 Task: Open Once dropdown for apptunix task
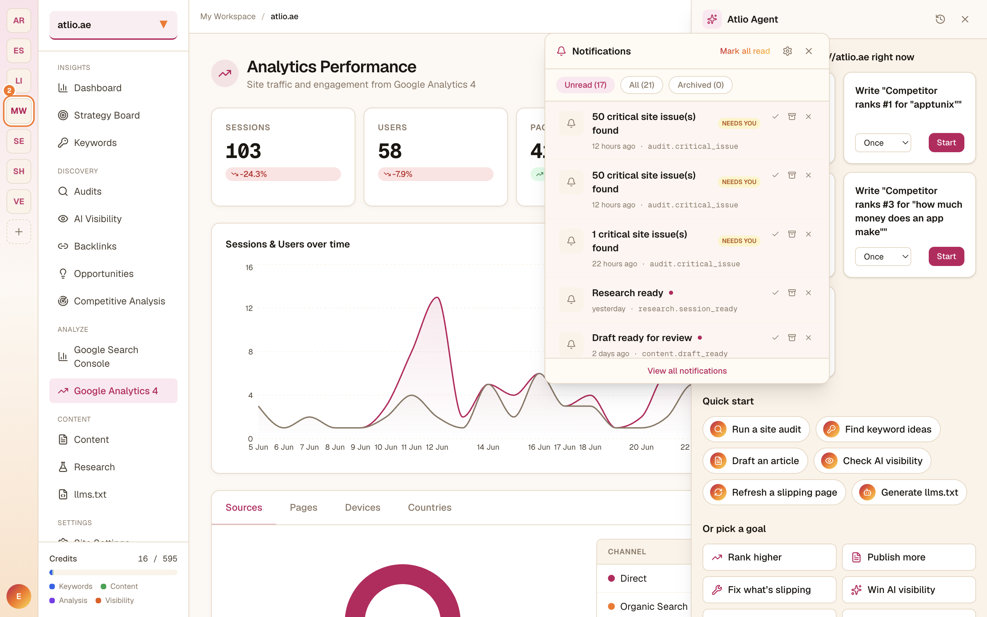tap(882, 143)
